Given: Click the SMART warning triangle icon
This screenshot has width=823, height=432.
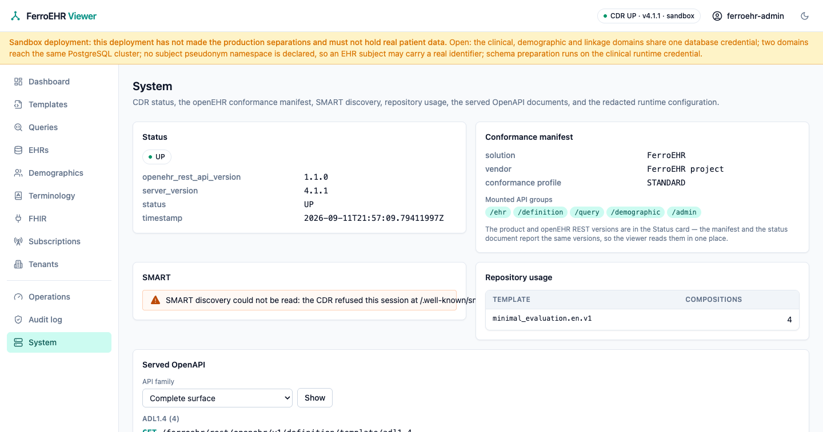Looking at the screenshot, I should [x=155, y=300].
